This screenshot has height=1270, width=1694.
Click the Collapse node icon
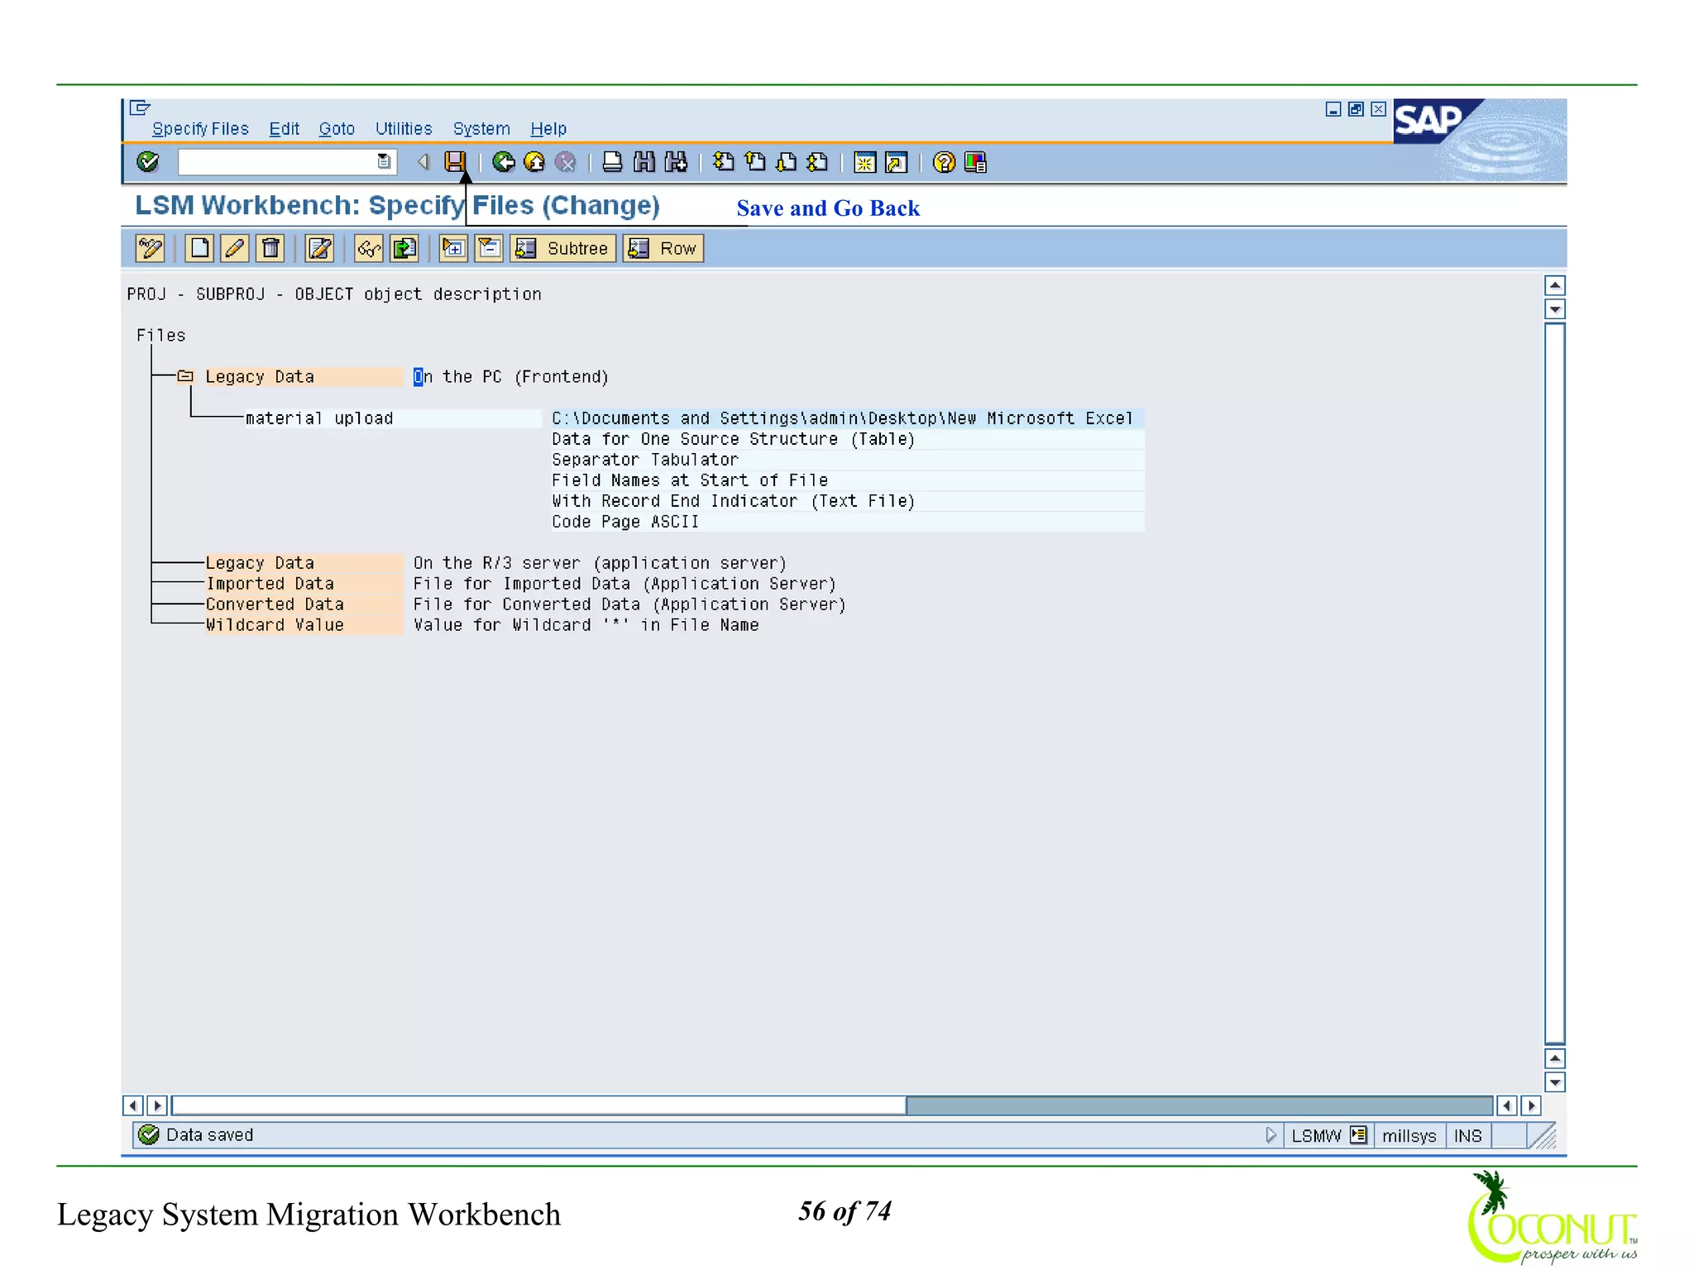coord(489,248)
